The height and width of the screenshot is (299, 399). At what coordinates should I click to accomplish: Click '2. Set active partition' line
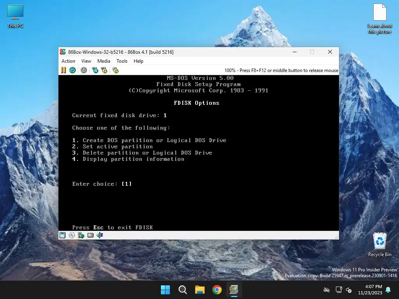(113, 147)
